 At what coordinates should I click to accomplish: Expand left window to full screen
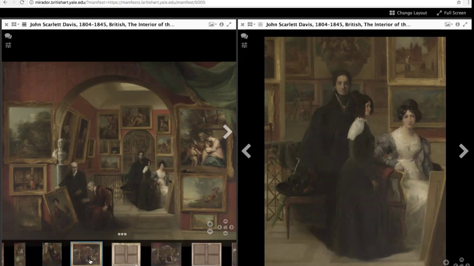coord(229,24)
